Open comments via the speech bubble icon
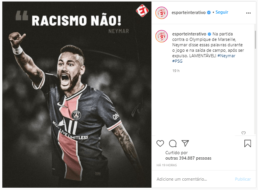The height and width of the screenshot is (190, 258). [173, 144]
